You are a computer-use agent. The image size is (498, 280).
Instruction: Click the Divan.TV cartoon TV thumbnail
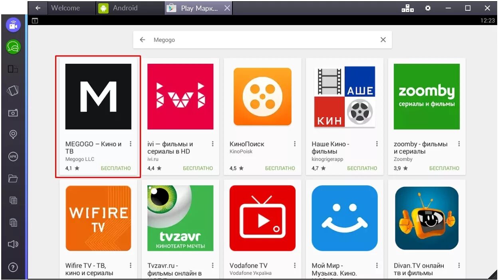[427, 218]
